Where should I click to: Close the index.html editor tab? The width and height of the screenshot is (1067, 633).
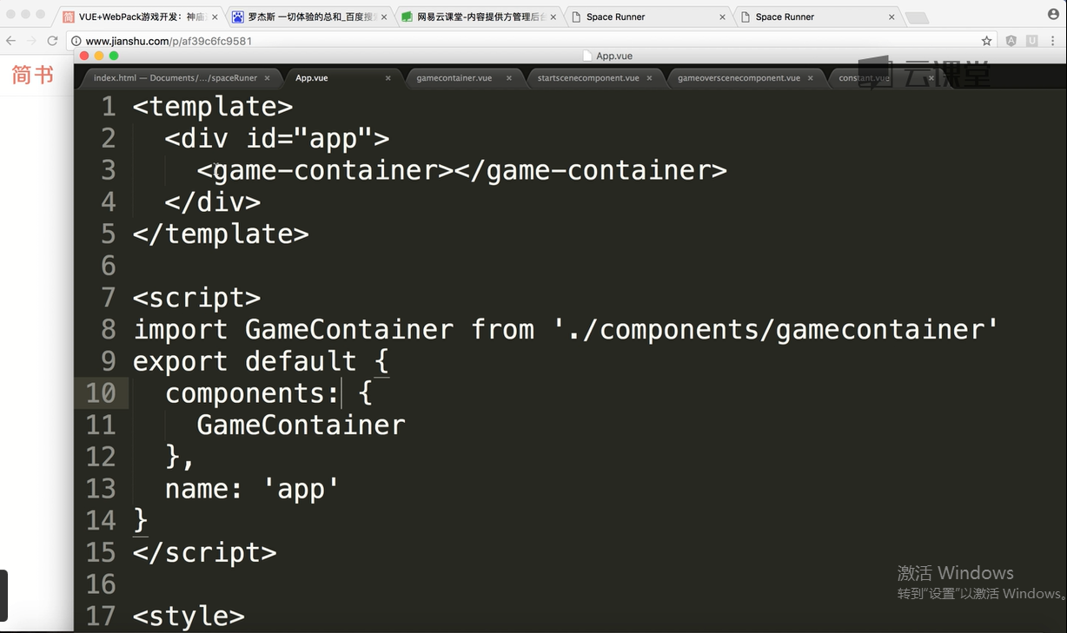pos(268,78)
